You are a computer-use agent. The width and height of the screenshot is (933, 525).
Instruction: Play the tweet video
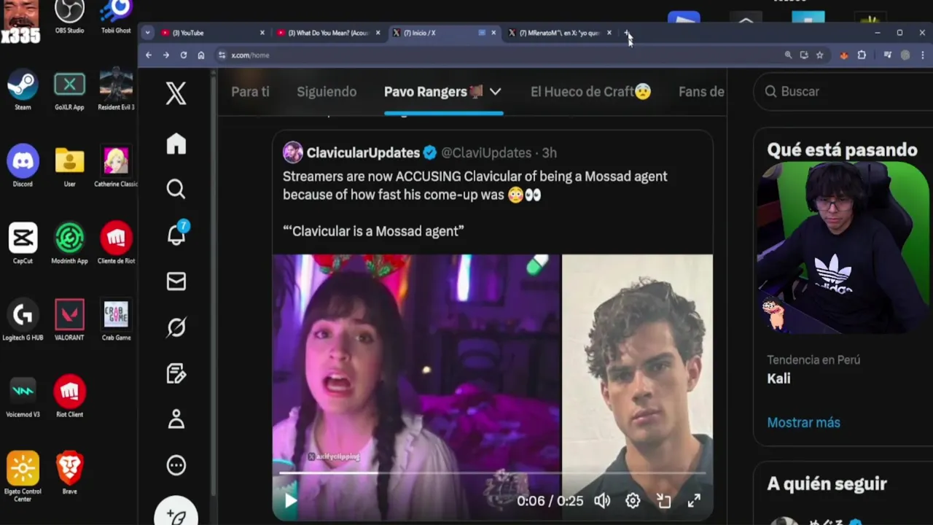coord(290,500)
